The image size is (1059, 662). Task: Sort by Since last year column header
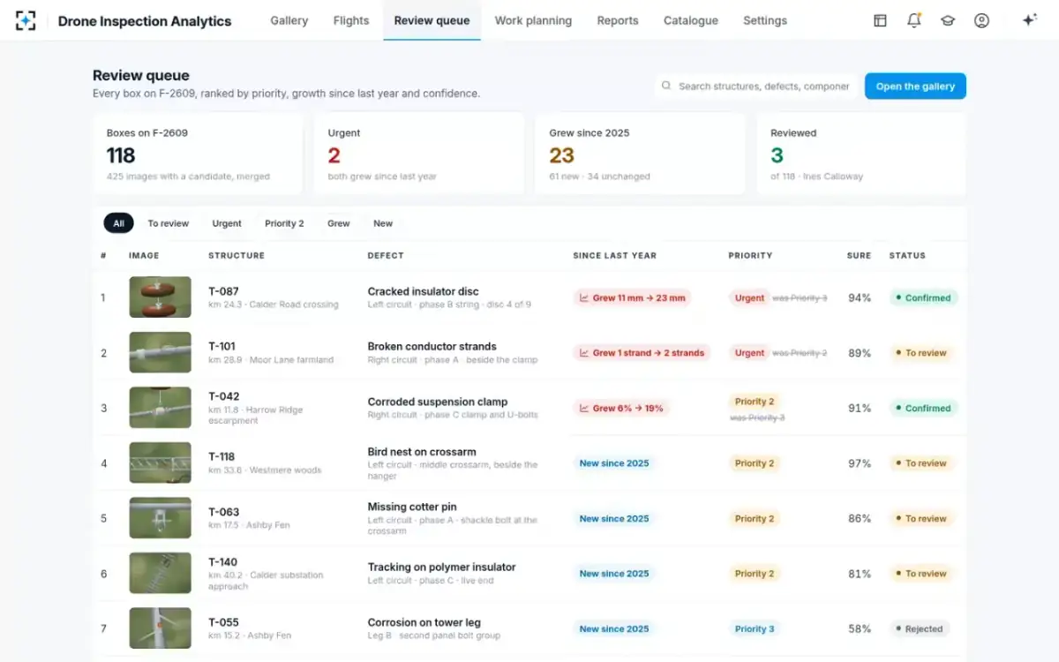pyautogui.click(x=614, y=255)
